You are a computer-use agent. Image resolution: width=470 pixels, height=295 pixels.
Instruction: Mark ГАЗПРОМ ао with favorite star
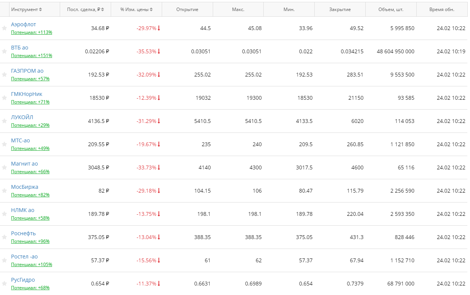pyautogui.click(x=4, y=75)
